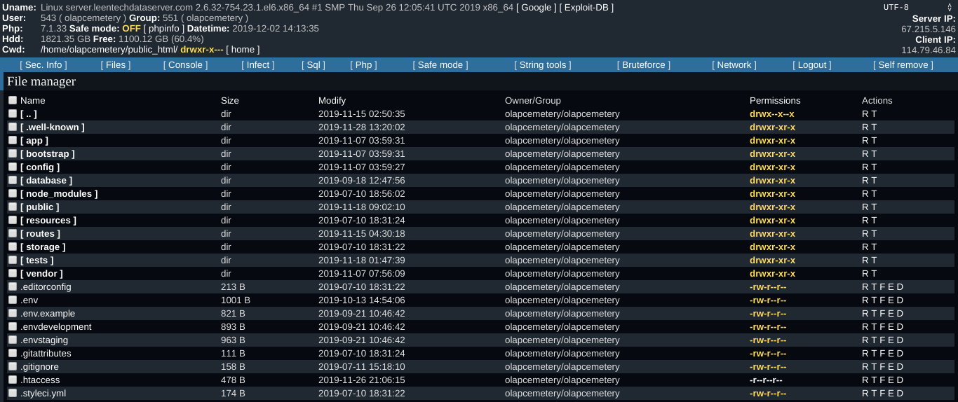
Task: Open the .styleci.yml file
Action: [43, 393]
